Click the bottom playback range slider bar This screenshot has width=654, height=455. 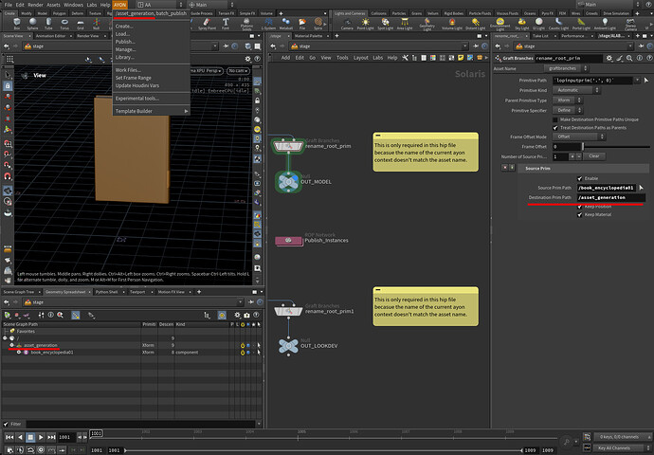323,450
